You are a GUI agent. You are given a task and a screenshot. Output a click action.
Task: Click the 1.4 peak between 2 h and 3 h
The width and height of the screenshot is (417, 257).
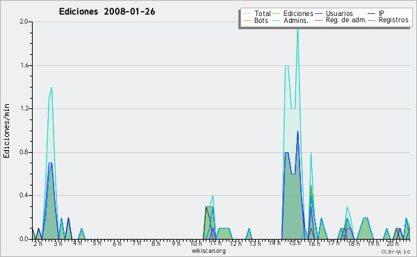[51, 88]
